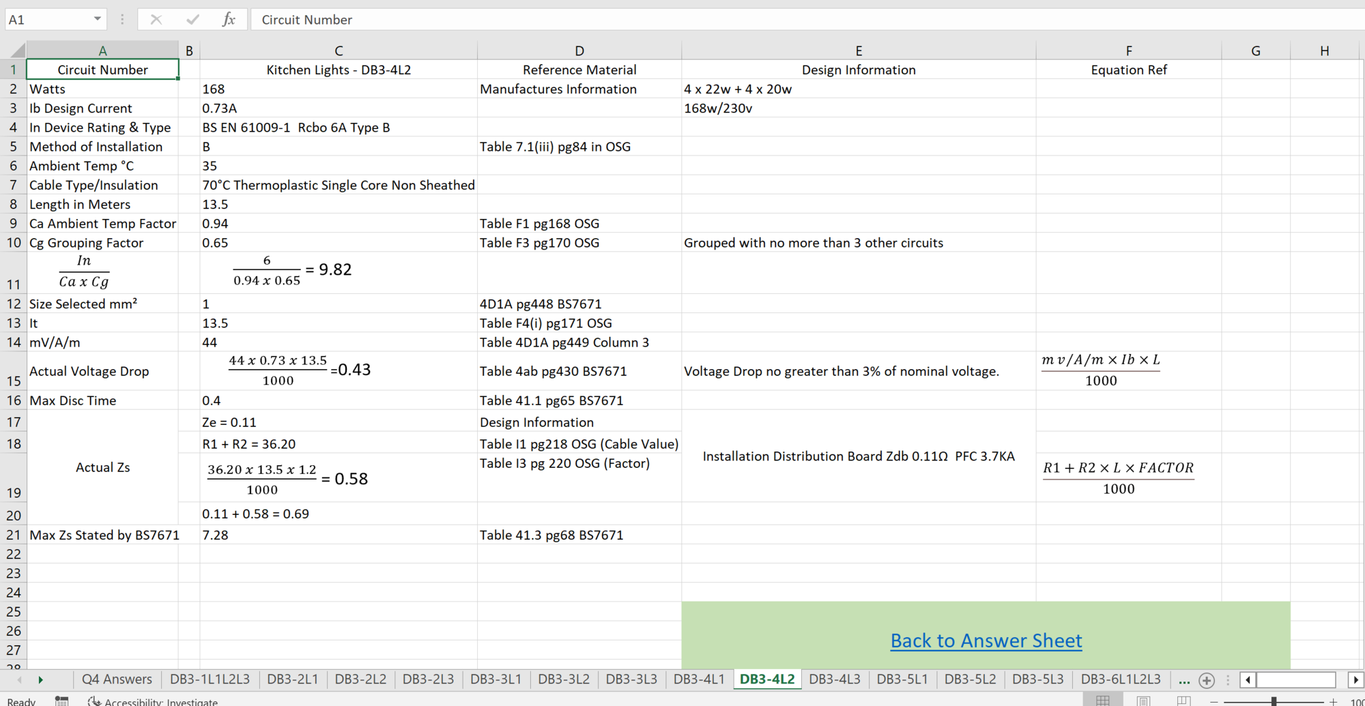The image size is (1365, 706).
Task: Click the cell '0.11 + 0.58 = 0.69'
Action: [339, 514]
